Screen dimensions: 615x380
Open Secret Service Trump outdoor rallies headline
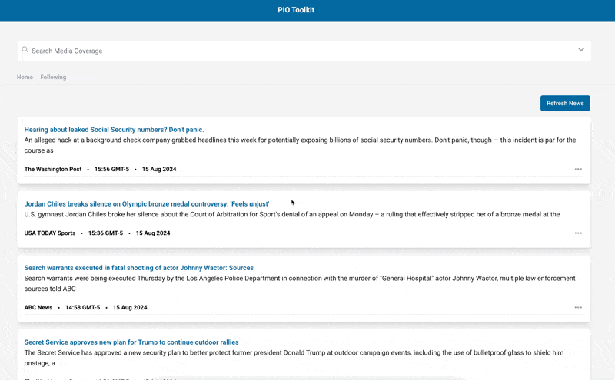[x=131, y=342]
